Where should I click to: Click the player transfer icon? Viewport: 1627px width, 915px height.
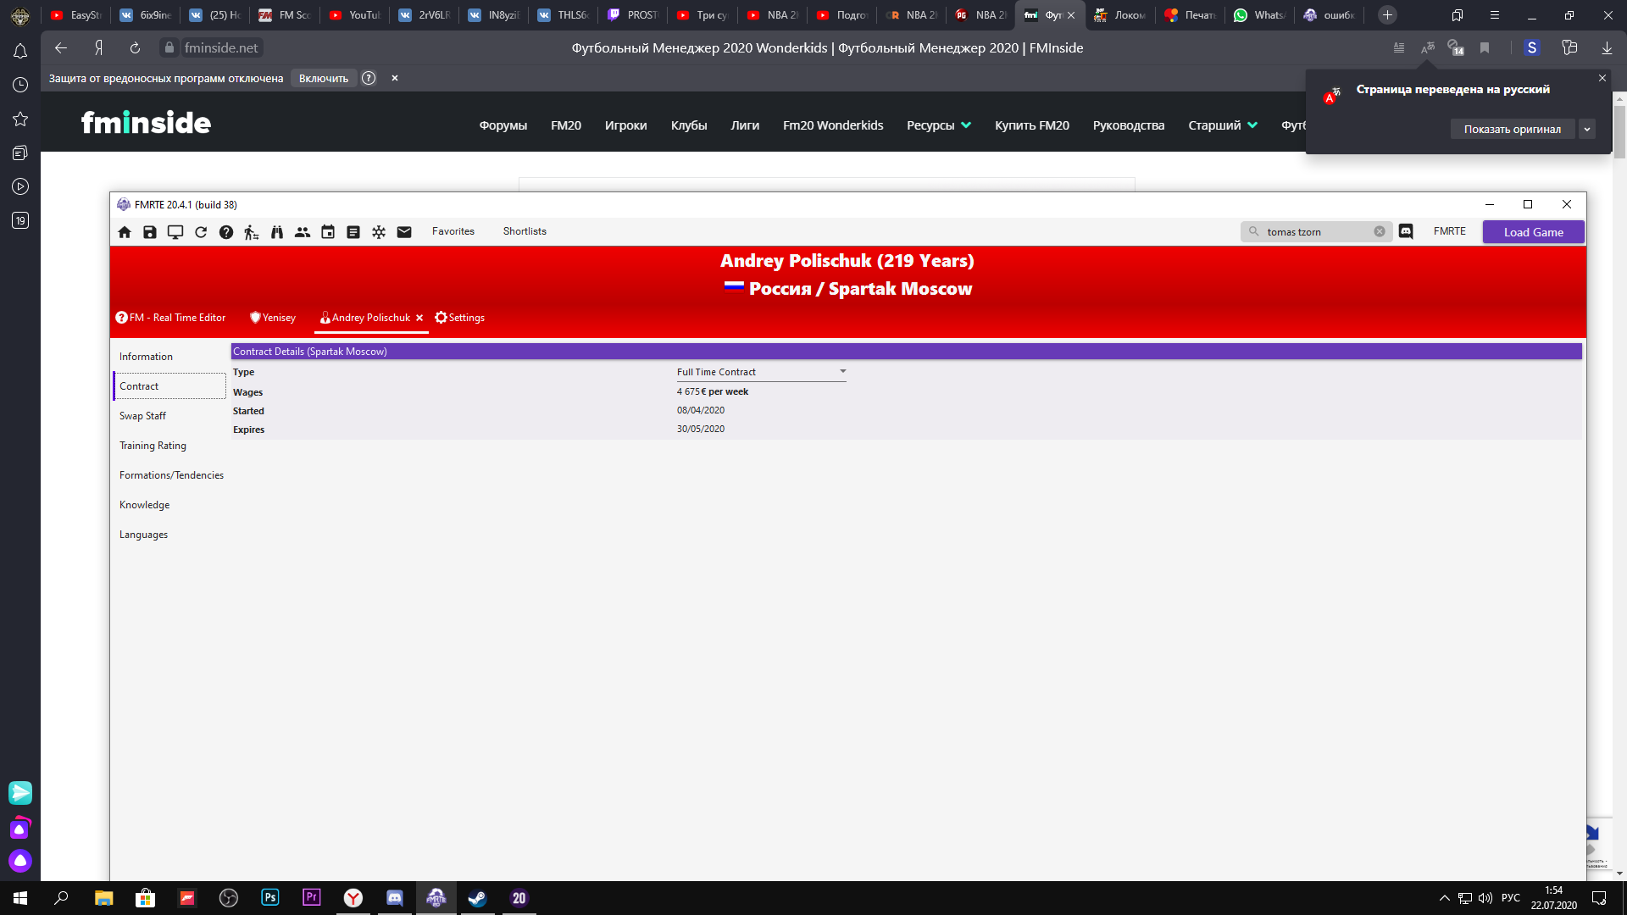(x=252, y=232)
